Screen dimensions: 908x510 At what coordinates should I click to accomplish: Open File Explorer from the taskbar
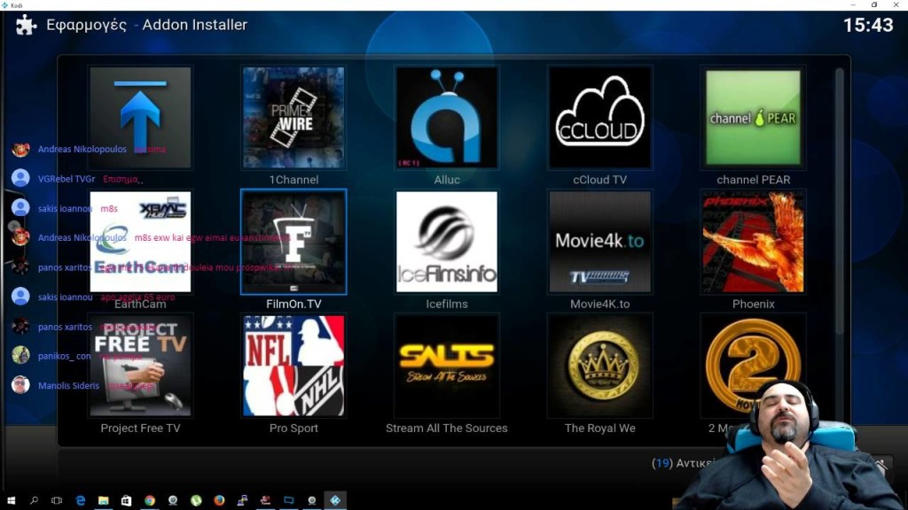pyautogui.click(x=103, y=500)
